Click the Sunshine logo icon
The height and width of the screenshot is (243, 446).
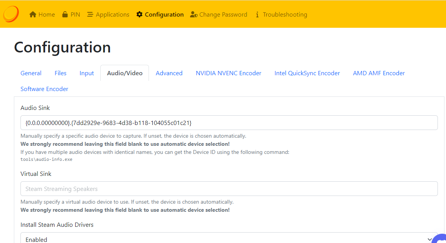coord(11,13)
